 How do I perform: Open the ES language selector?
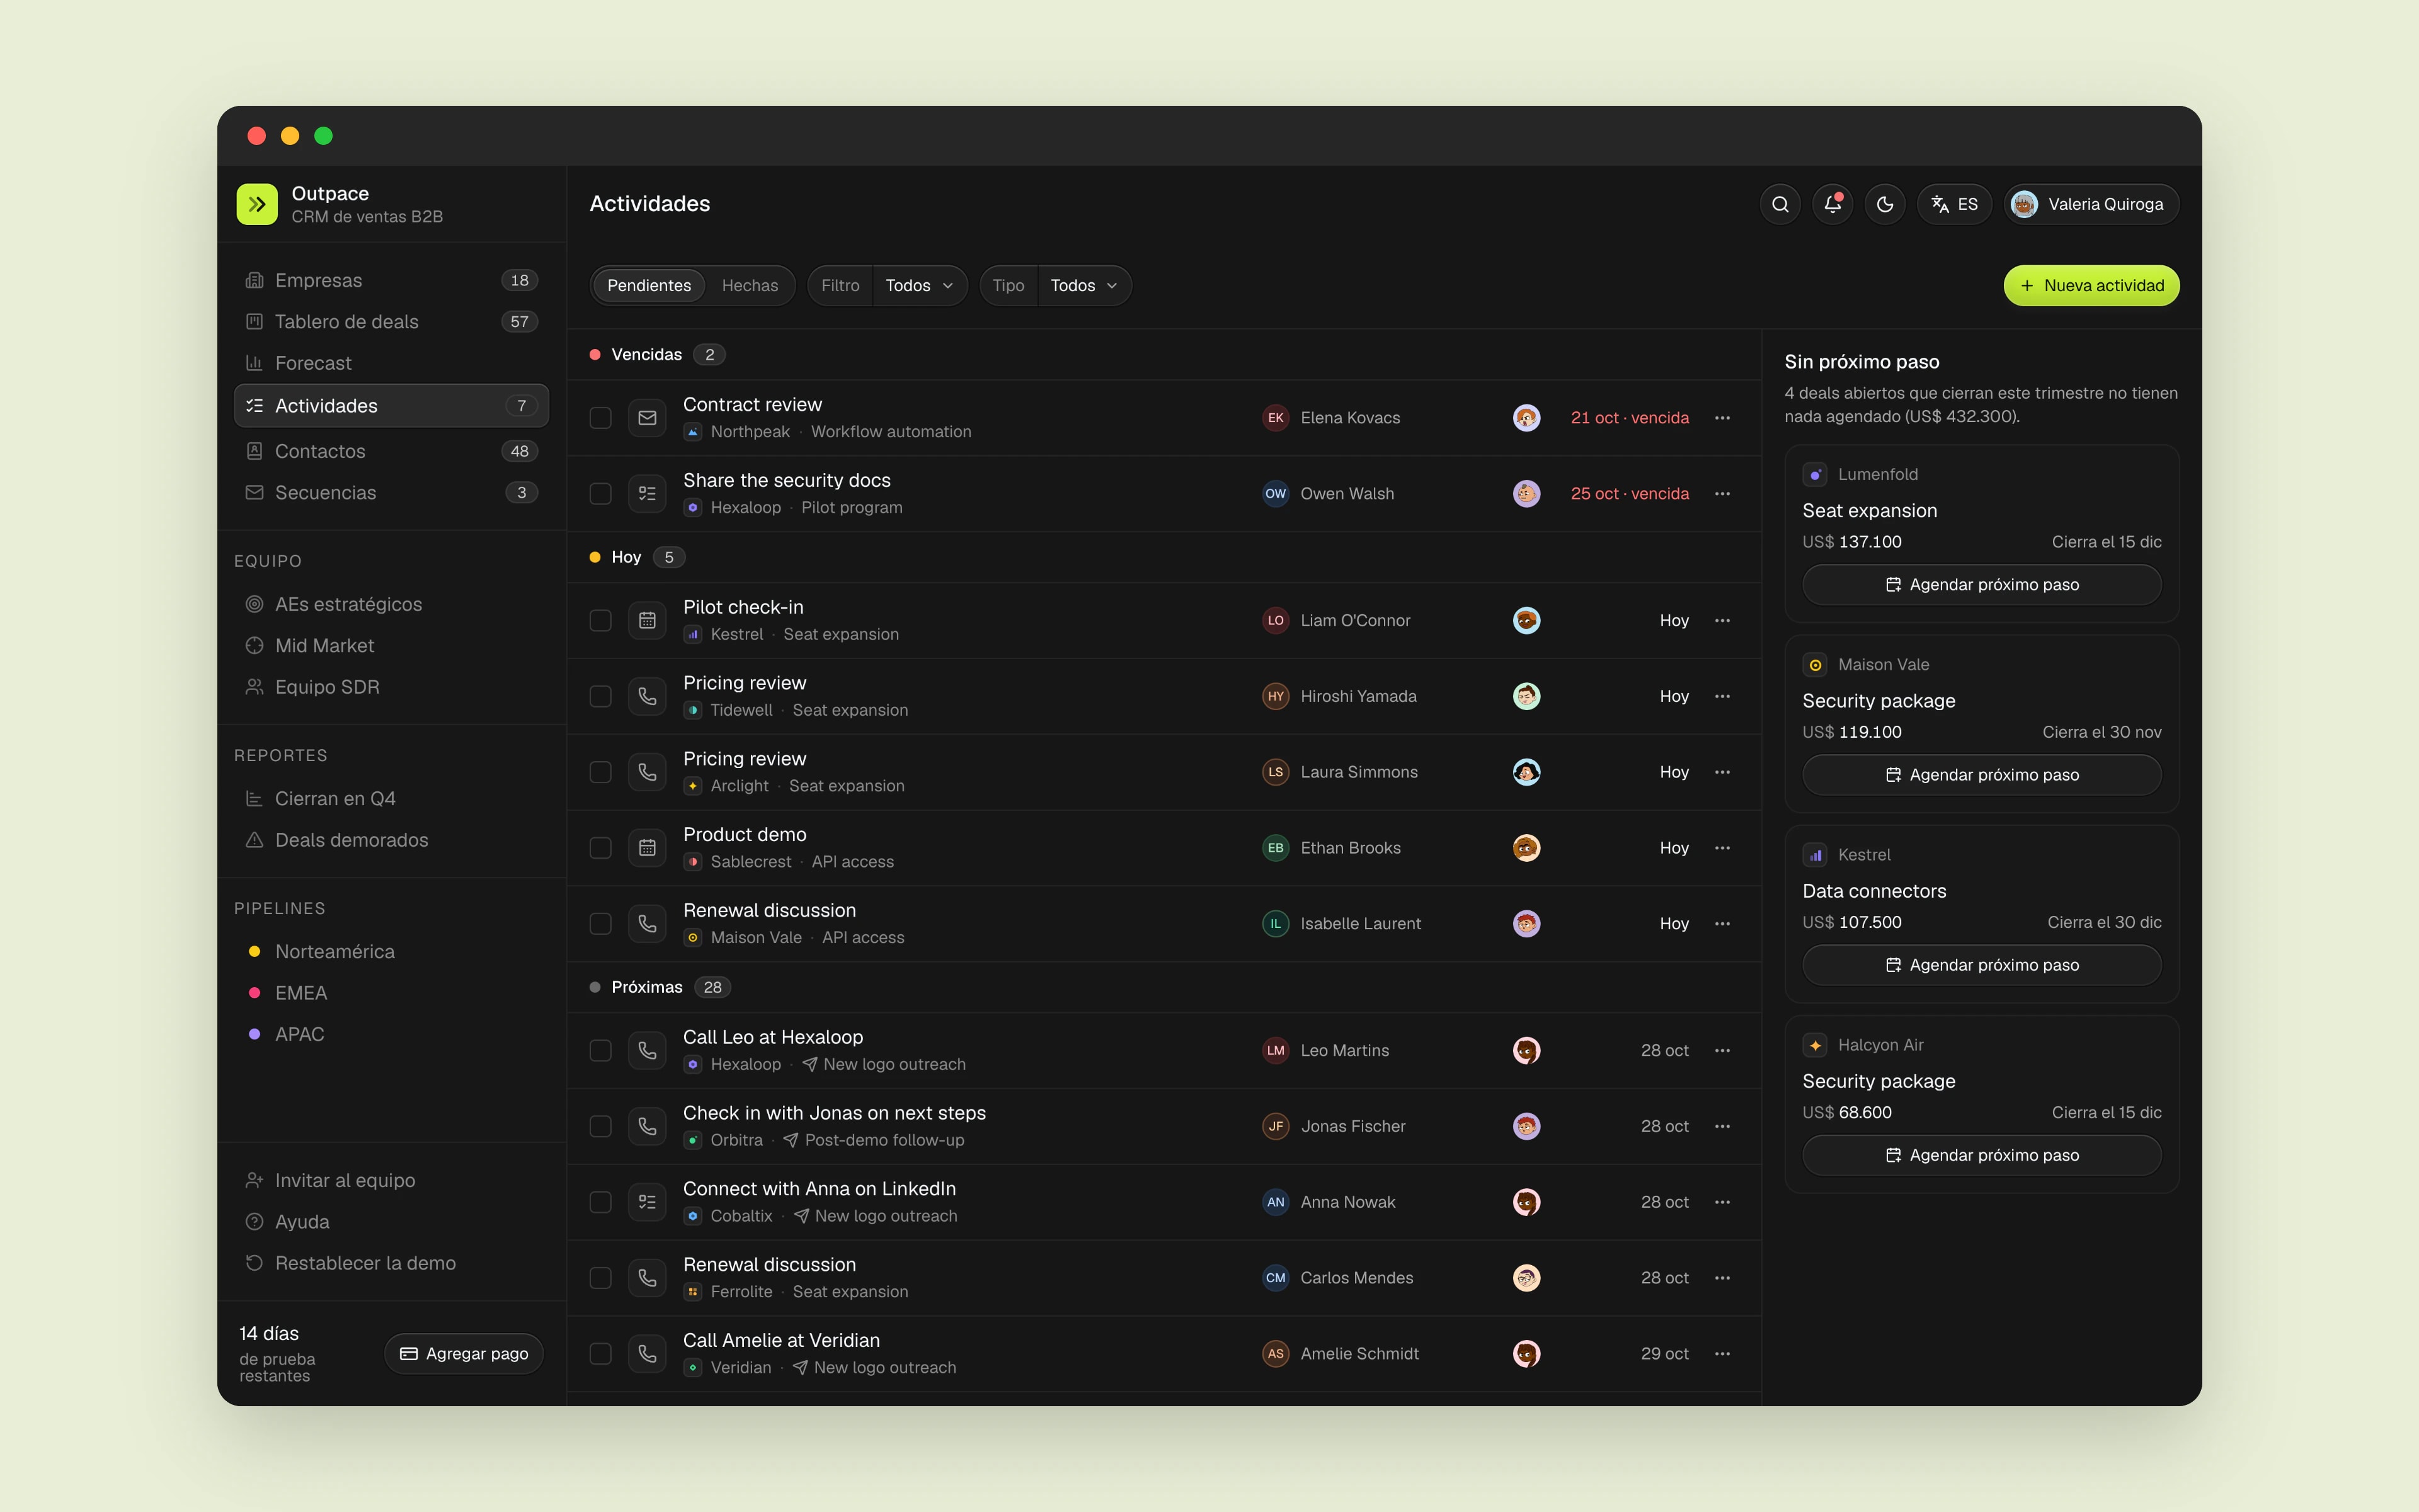click(x=1954, y=204)
